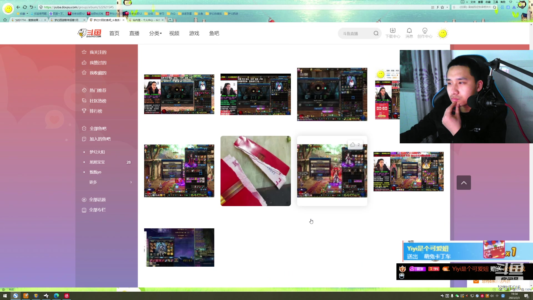Open Edge browser from taskbar
The height and width of the screenshot is (300, 533).
point(56,296)
